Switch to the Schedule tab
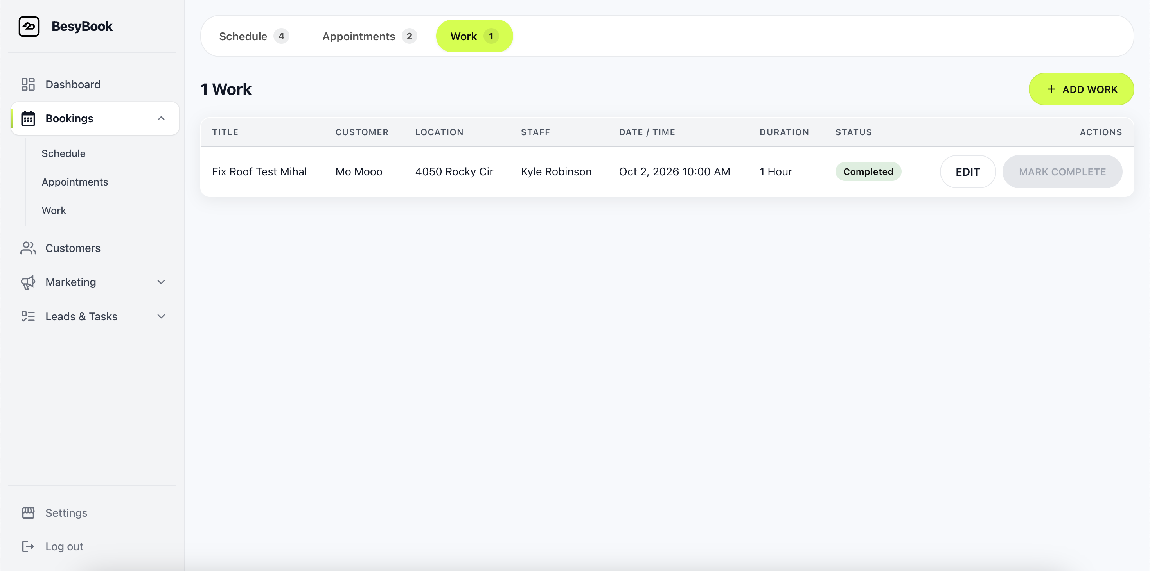1150x571 pixels. click(x=253, y=36)
